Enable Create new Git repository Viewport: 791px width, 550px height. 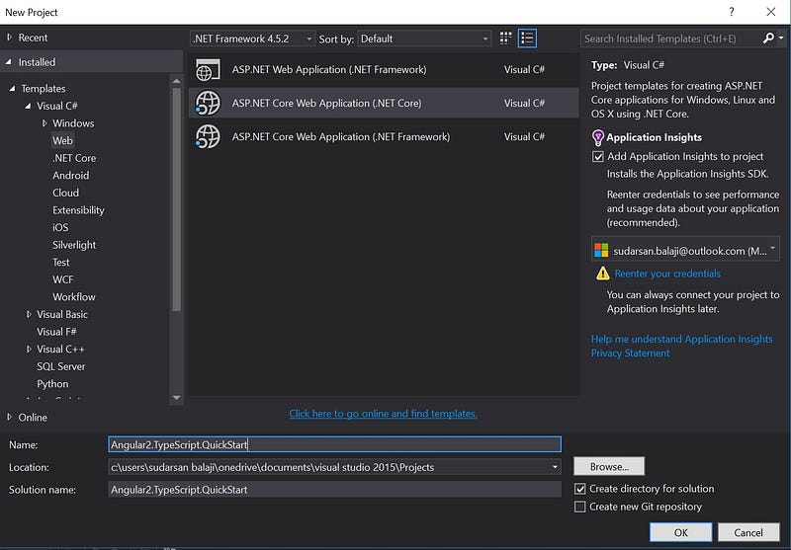(x=580, y=507)
